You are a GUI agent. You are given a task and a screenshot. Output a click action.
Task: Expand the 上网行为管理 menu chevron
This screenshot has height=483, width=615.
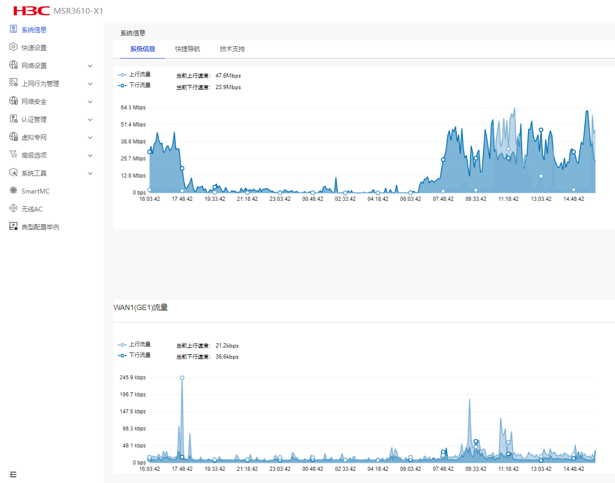90,84
